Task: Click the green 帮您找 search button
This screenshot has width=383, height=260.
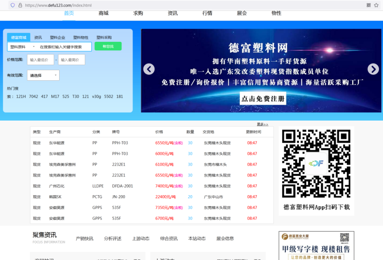Action: coord(108,46)
